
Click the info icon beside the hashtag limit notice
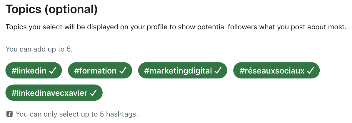9,114
